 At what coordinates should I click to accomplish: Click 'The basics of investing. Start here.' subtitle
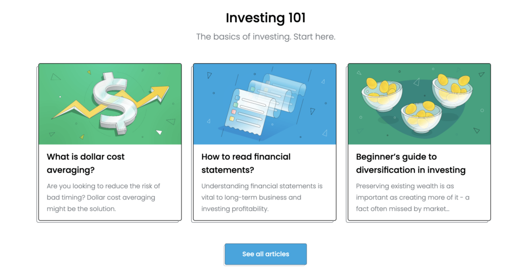click(x=266, y=36)
